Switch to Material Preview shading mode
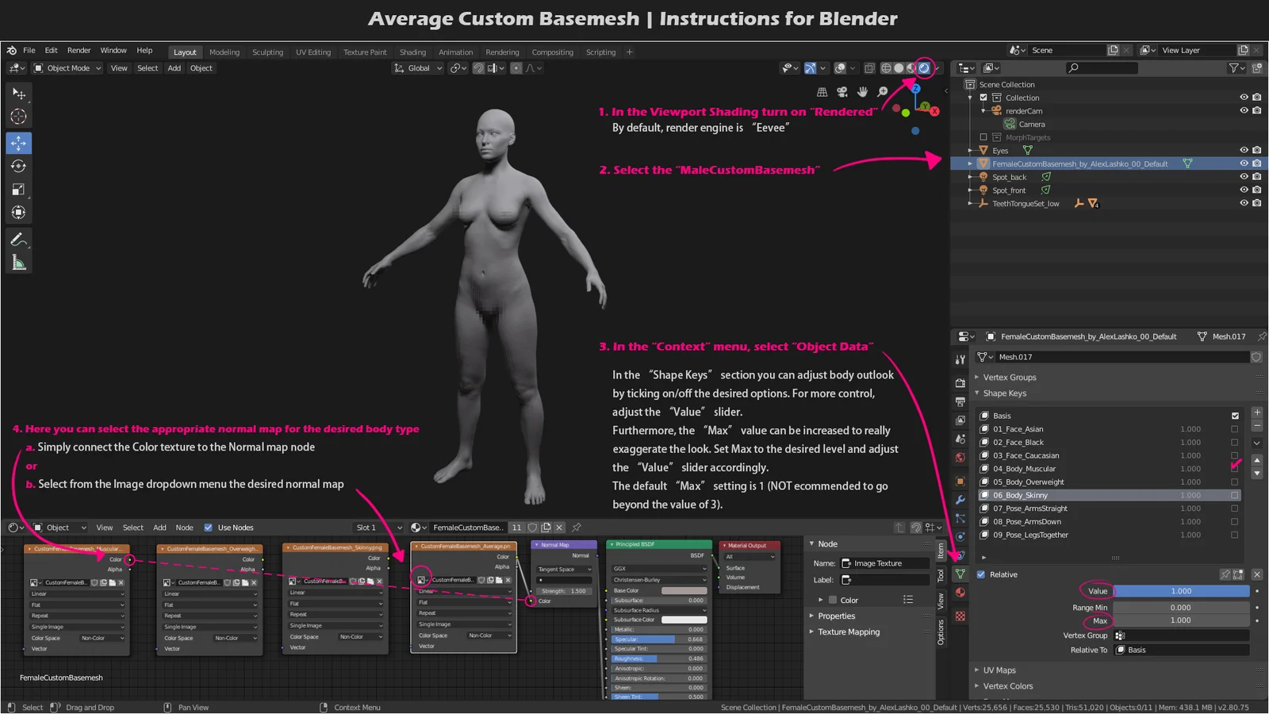 pos(910,68)
